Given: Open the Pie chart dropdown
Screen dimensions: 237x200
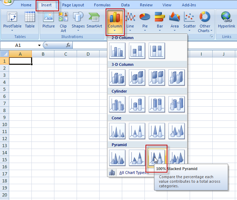Looking at the screenshot, I should pos(145,22).
